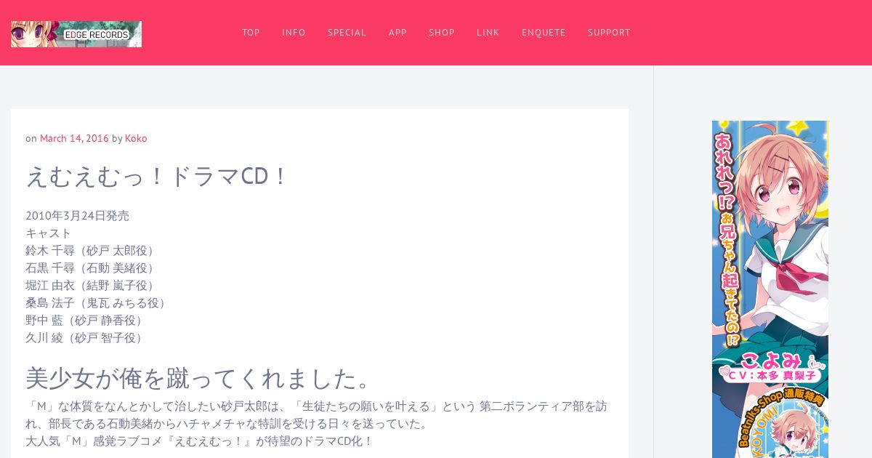
Task: Select APP in the header navigation
Action: point(397,33)
